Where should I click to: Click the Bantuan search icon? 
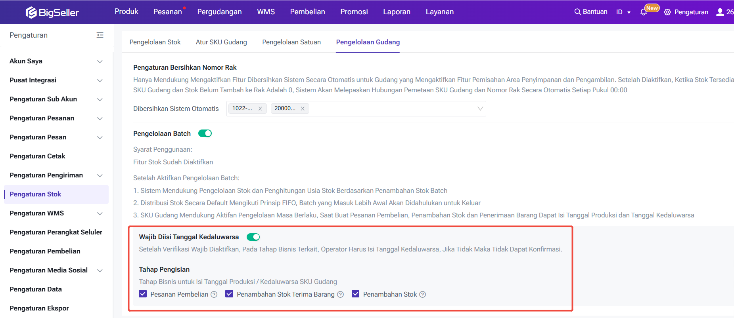tap(577, 12)
